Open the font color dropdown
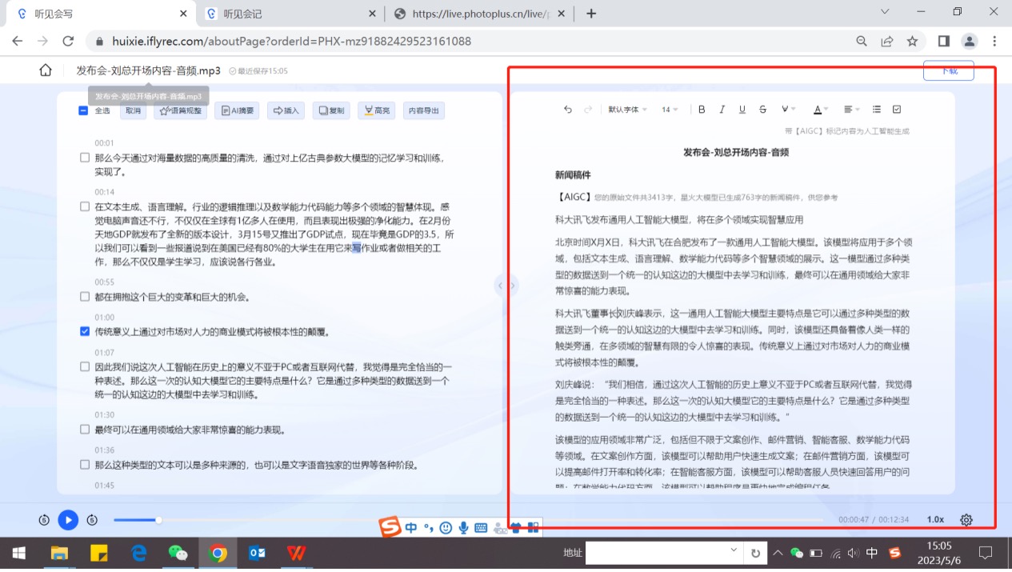 pyautogui.click(x=821, y=110)
